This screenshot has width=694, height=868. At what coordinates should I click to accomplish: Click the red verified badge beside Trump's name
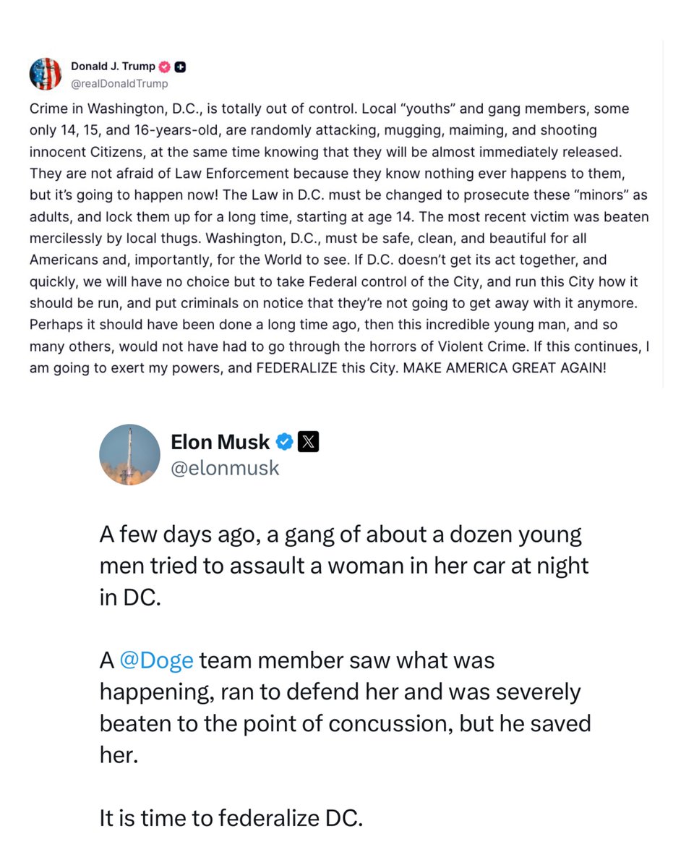[165, 67]
